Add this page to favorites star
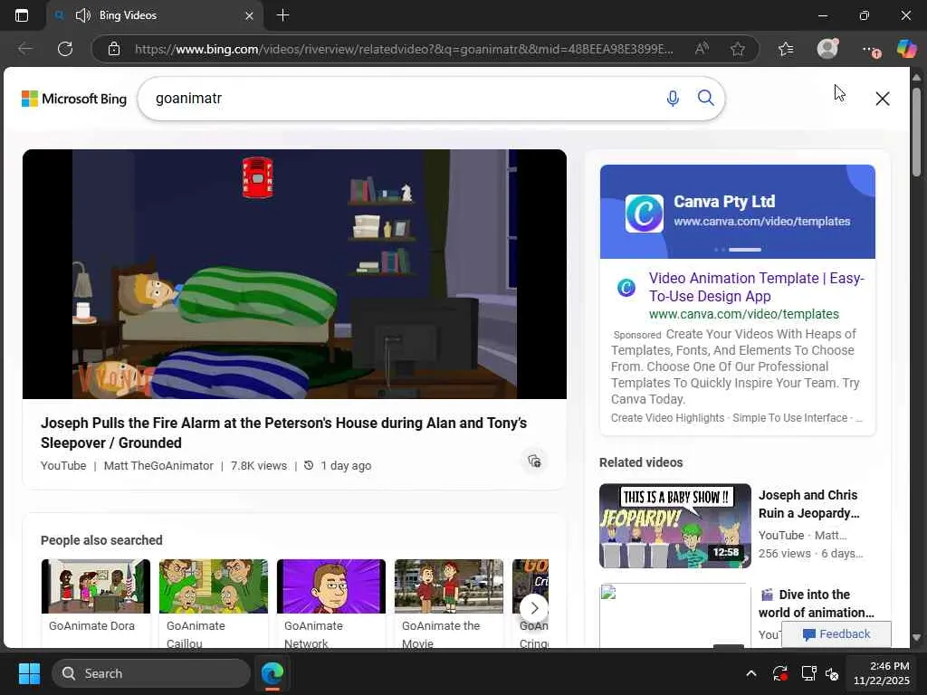Viewport: 927px width, 695px height. [737, 49]
